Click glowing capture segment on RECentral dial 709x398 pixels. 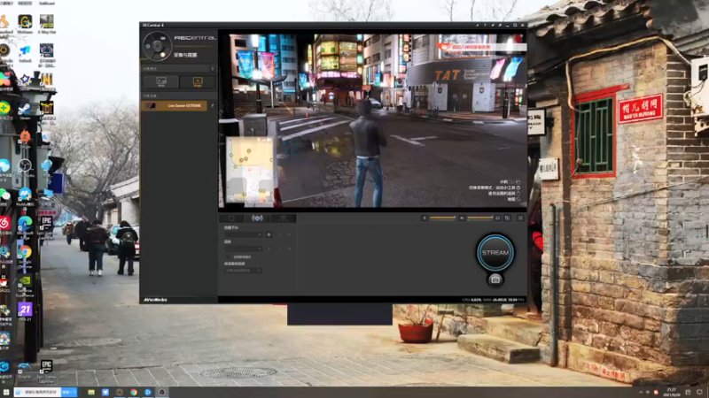[x=163, y=55]
